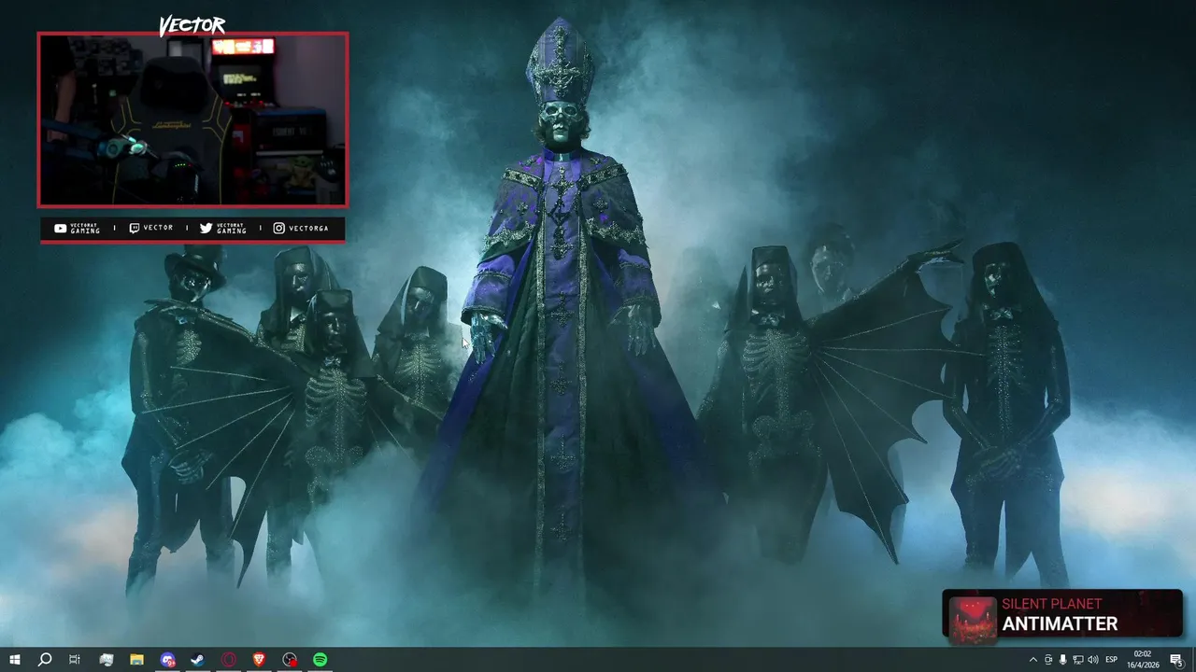The height and width of the screenshot is (672, 1196).
Task: Click Twitch logo beside VECTOR text
Action: point(135,228)
